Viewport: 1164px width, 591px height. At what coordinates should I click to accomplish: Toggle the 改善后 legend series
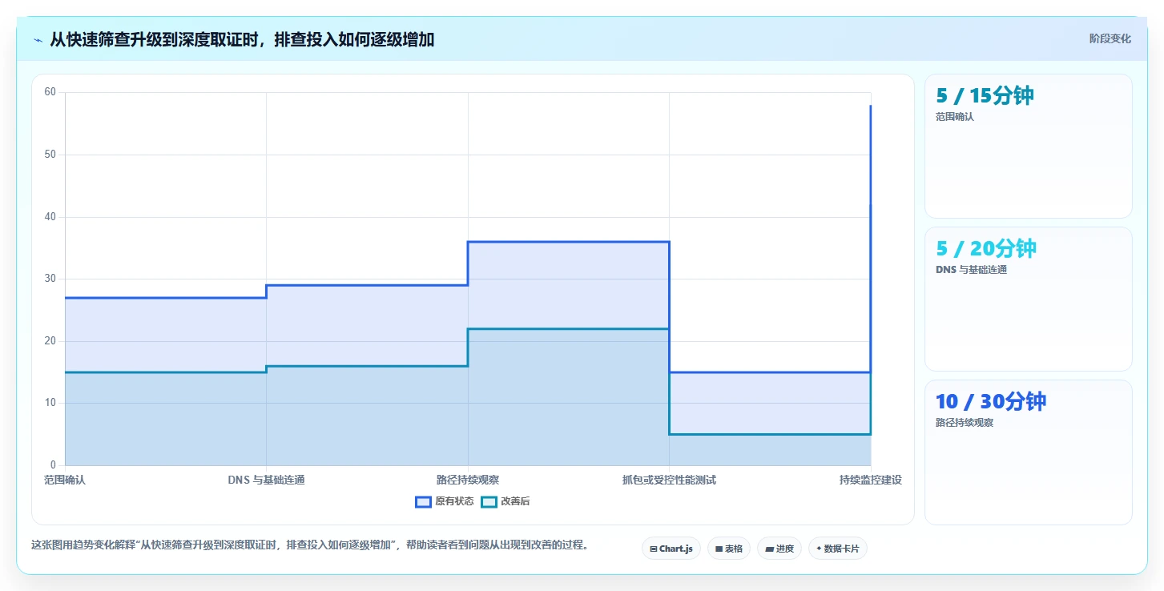click(505, 502)
